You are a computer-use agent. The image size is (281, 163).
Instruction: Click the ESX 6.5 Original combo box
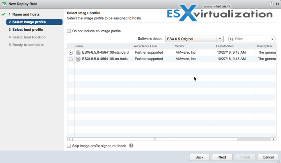[194, 39]
